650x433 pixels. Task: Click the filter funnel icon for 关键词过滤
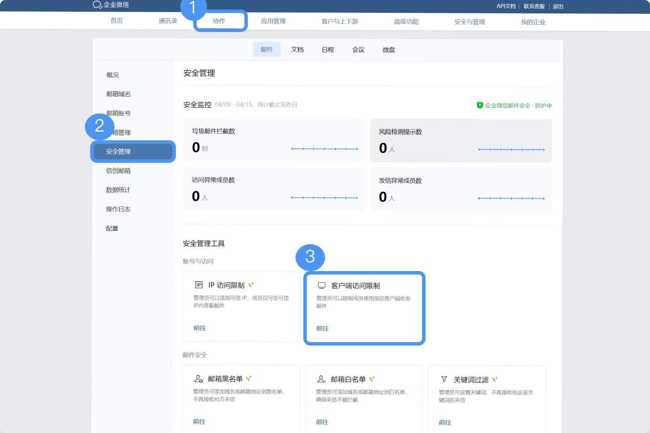444,379
